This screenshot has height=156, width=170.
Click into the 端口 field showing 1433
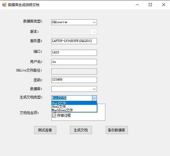pos(74,53)
